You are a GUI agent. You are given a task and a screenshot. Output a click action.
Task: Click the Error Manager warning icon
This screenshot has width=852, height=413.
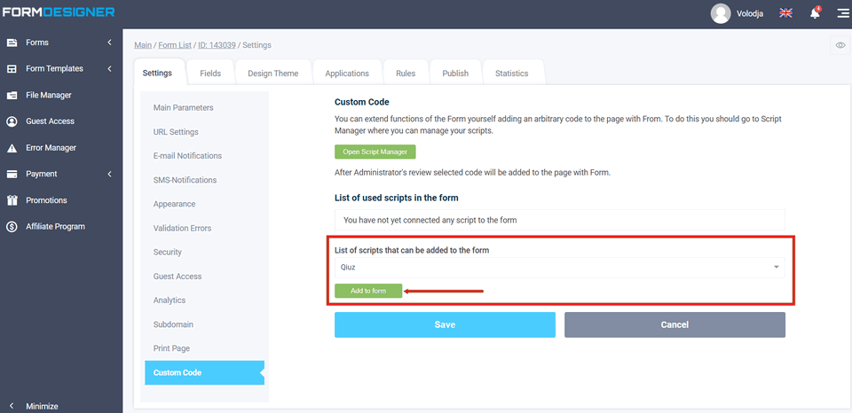(x=12, y=148)
